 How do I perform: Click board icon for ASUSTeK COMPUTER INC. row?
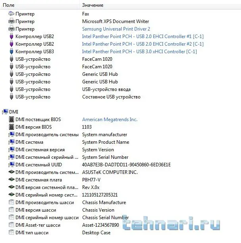(12, 172)
